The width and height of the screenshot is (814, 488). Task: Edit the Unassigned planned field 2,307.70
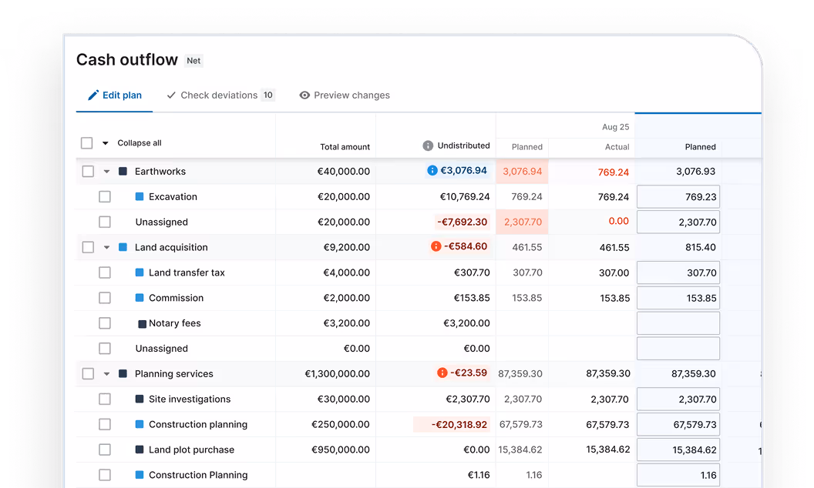click(x=678, y=222)
